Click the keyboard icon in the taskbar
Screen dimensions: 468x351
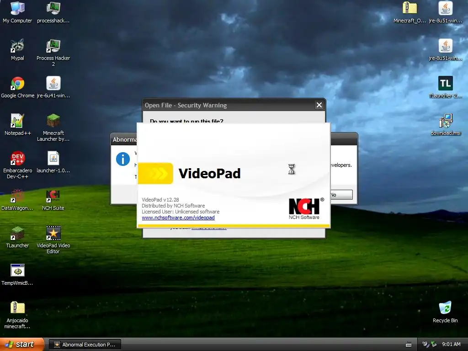409,345
